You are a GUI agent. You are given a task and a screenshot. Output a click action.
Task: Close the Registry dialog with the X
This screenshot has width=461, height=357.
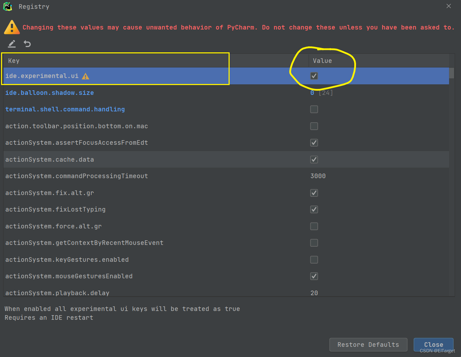click(x=449, y=6)
